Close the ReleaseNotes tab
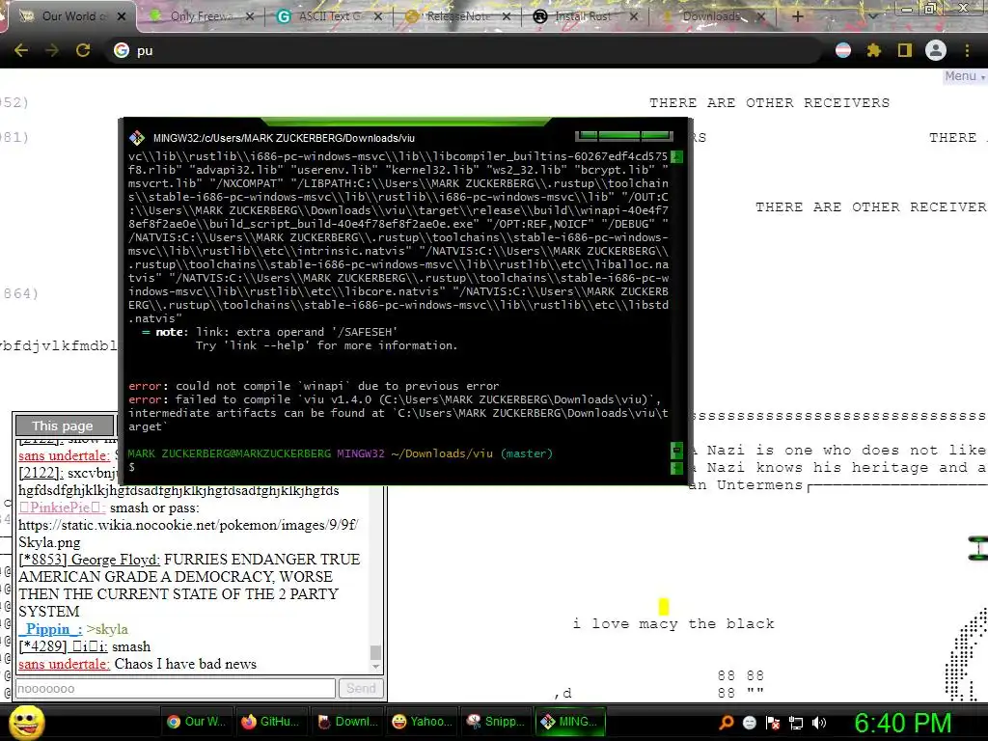Image resolution: width=988 pixels, height=741 pixels. 506,16
